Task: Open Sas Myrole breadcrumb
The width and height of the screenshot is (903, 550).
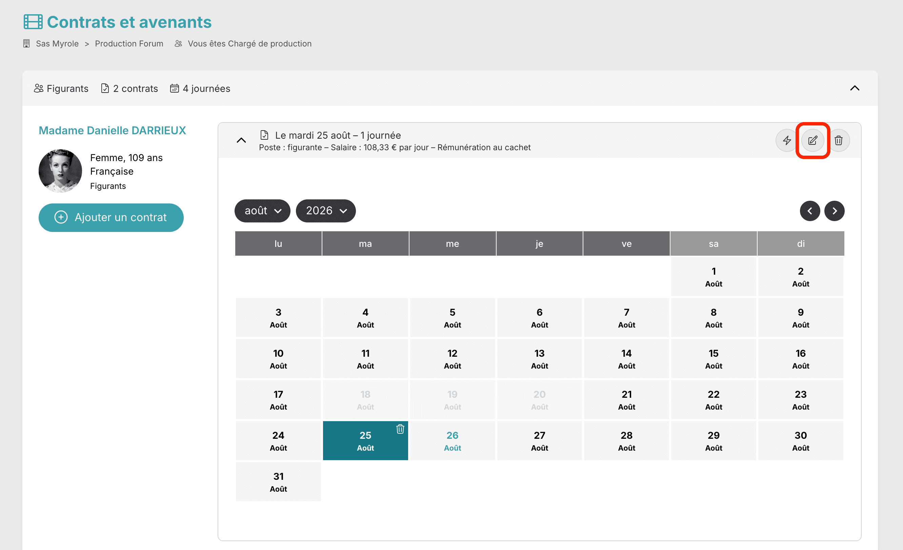Action: [57, 44]
